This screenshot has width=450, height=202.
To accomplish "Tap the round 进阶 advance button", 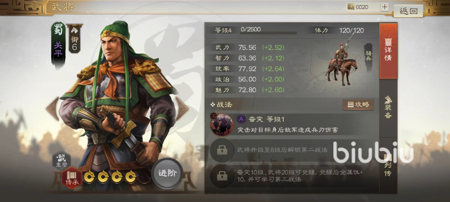I will [x=167, y=173].
